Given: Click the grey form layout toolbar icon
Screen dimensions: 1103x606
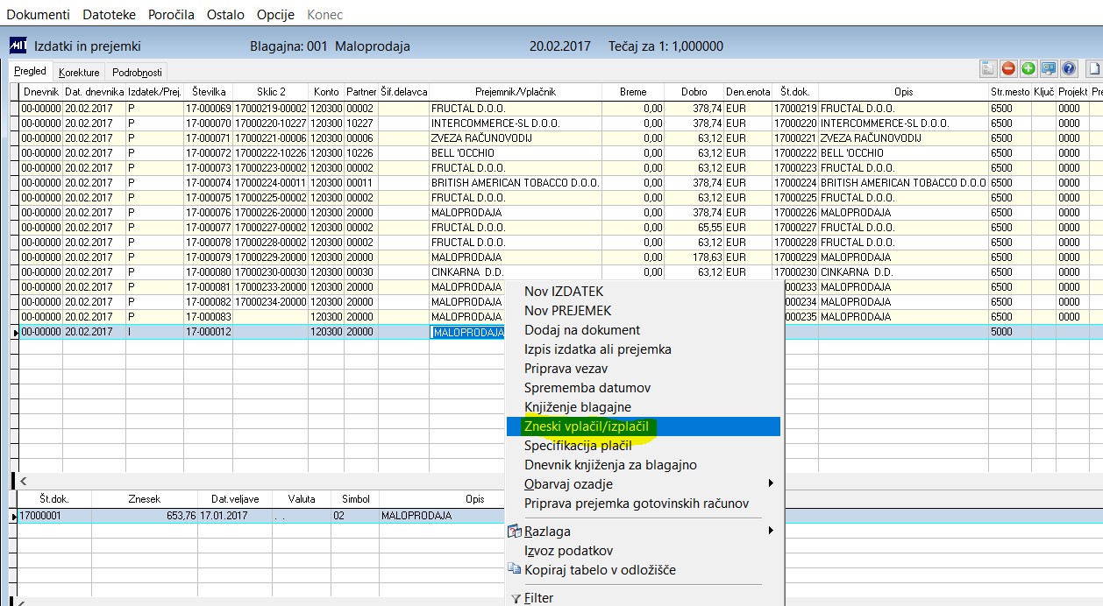Looking at the screenshot, I should 988,68.
